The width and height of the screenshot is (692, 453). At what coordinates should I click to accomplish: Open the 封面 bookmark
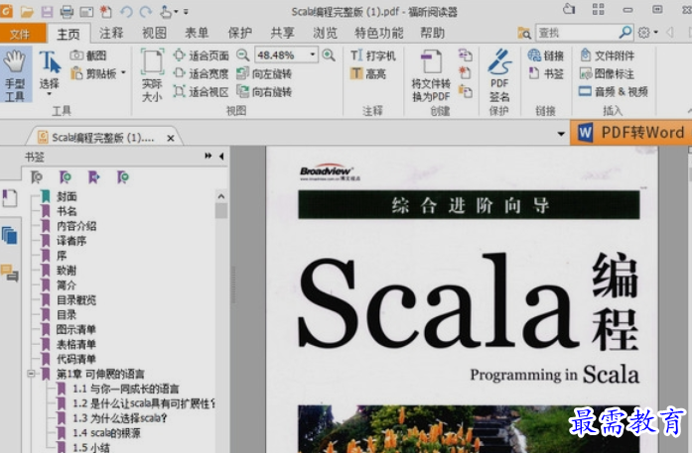tap(67, 196)
